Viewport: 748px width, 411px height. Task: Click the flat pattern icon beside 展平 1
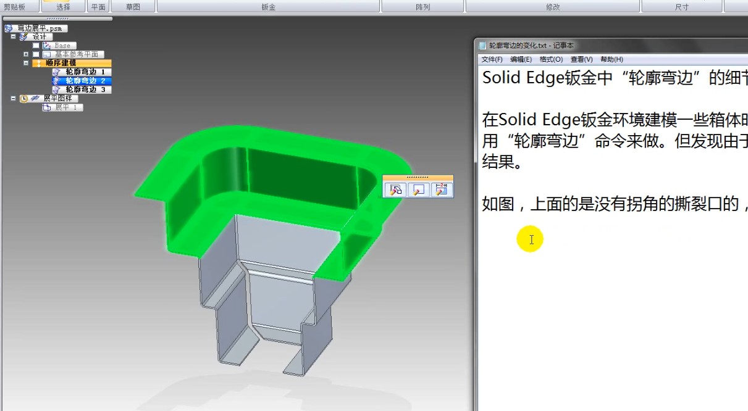[46, 107]
